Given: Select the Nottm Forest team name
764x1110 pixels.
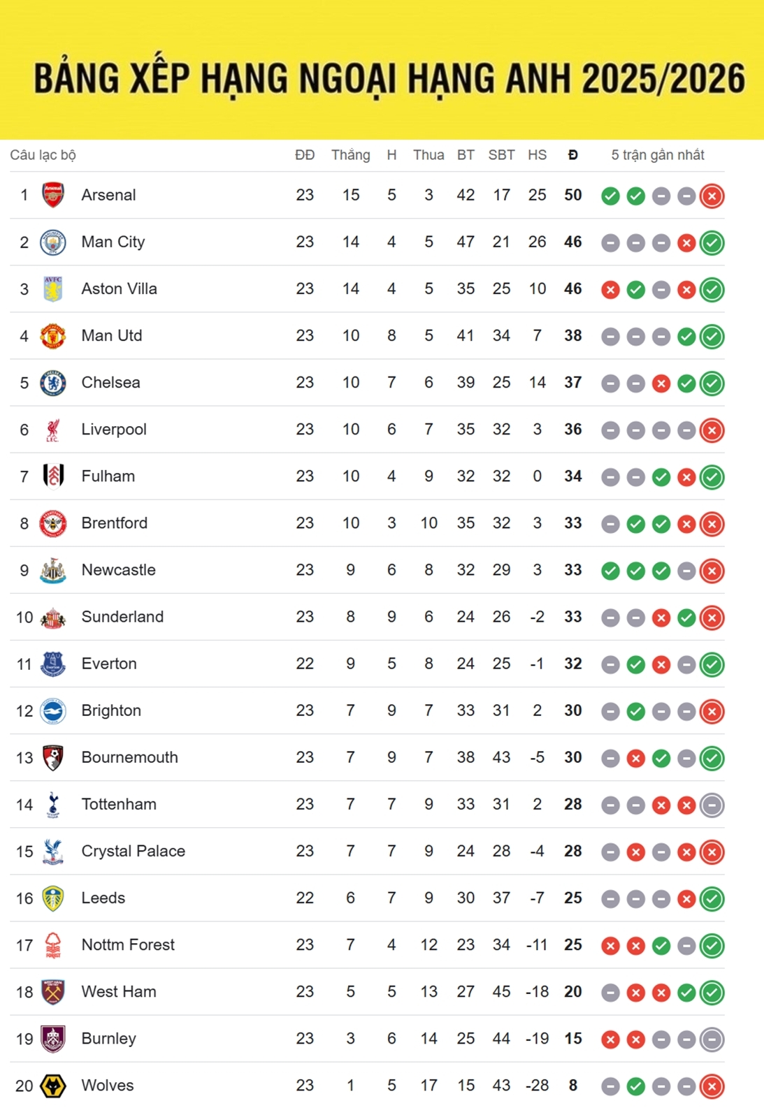Looking at the screenshot, I should click(128, 945).
